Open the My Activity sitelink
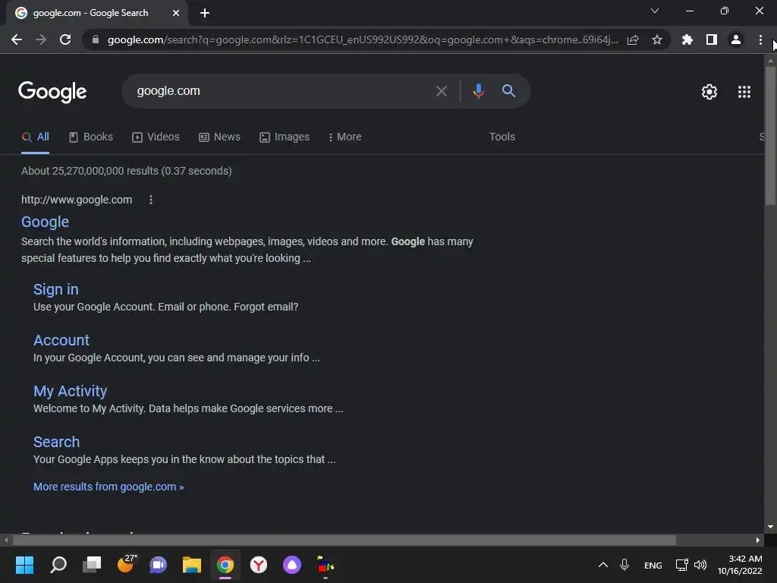 [70, 391]
